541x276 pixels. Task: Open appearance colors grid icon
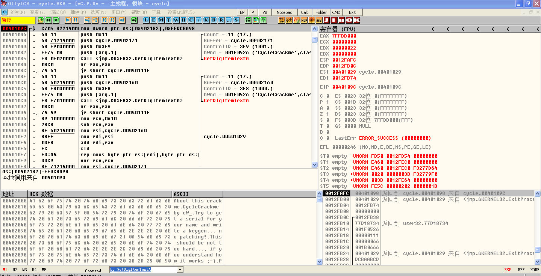(256, 20)
